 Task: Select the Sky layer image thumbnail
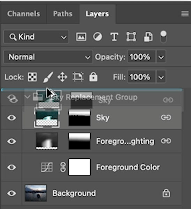click(47, 118)
